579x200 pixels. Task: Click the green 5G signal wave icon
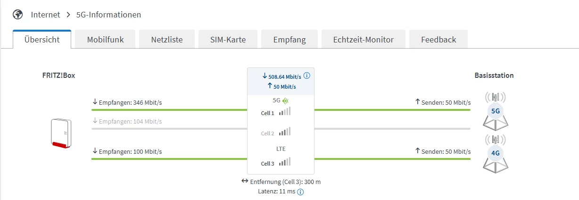click(x=286, y=100)
